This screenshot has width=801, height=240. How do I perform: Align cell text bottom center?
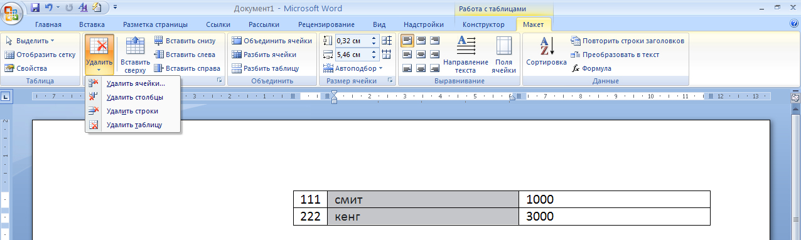coord(421,68)
